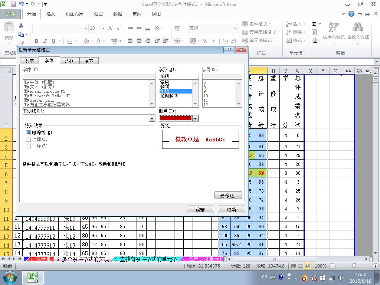Switch to Normal view in status bar

(294, 266)
